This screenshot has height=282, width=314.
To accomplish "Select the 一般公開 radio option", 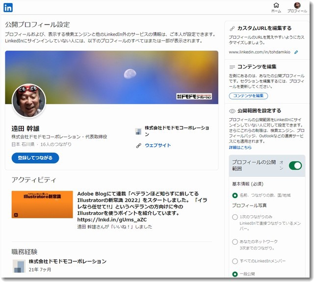I will tap(235, 274).
